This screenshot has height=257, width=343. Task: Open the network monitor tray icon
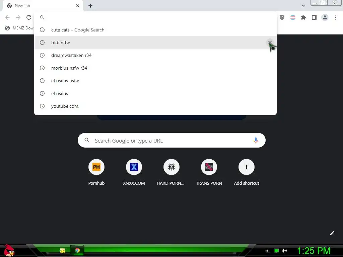pyautogui.click(x=276, y=251)
